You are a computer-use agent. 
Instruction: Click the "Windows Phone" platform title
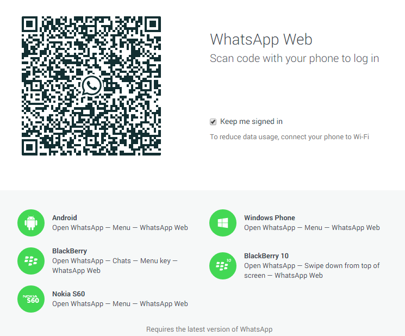pos(270,217)
